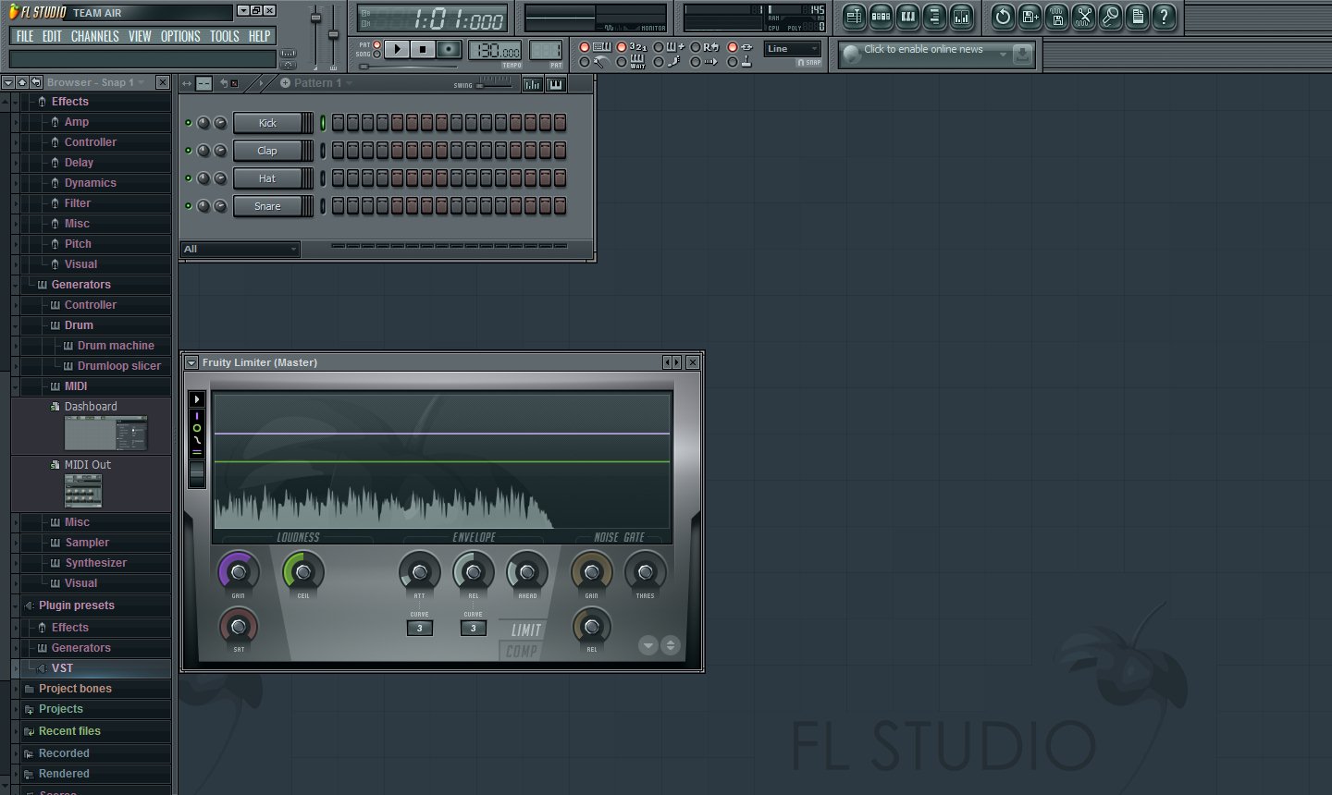Open the EDIT menu
1332x795 pixels.
point(52,36)
